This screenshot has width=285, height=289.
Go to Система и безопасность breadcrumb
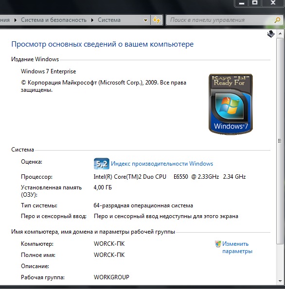tap(53, 20)
